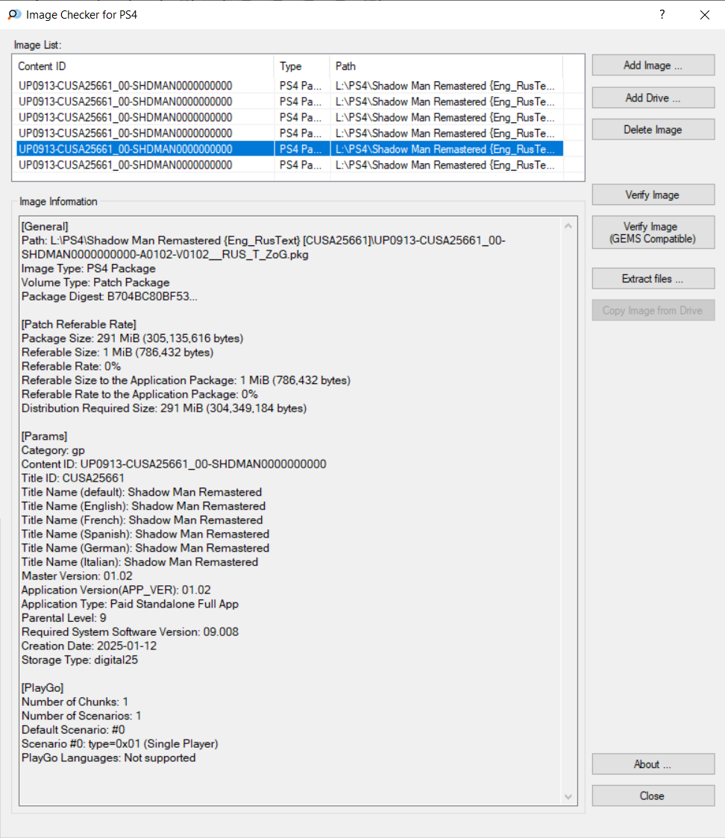Click the [Patch Referable Rate] heading

(79, 324)
